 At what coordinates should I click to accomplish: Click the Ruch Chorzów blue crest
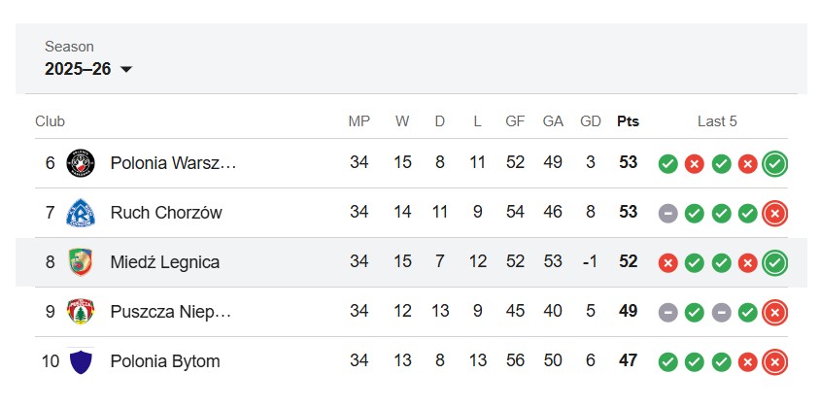click(x=81, y=213)
